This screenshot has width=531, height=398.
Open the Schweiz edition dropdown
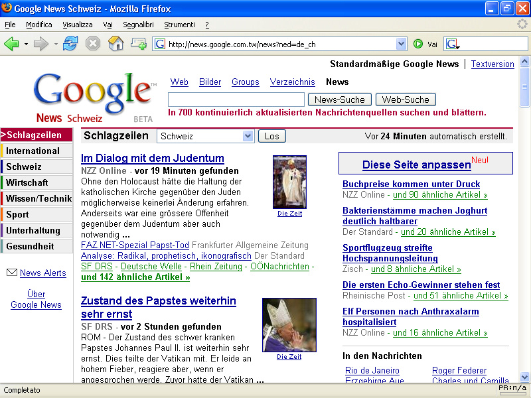click(206, 136)
